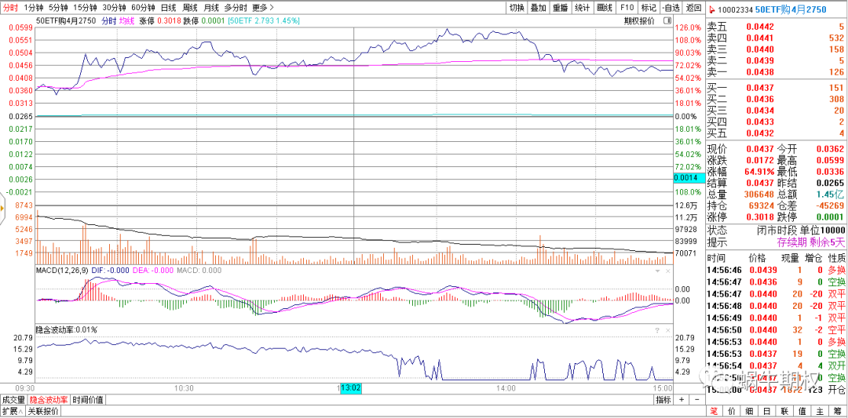This screenshot has height=418, width=848.
Task: Open the 期权报价 option quote link
Action: tap(638, 20)
